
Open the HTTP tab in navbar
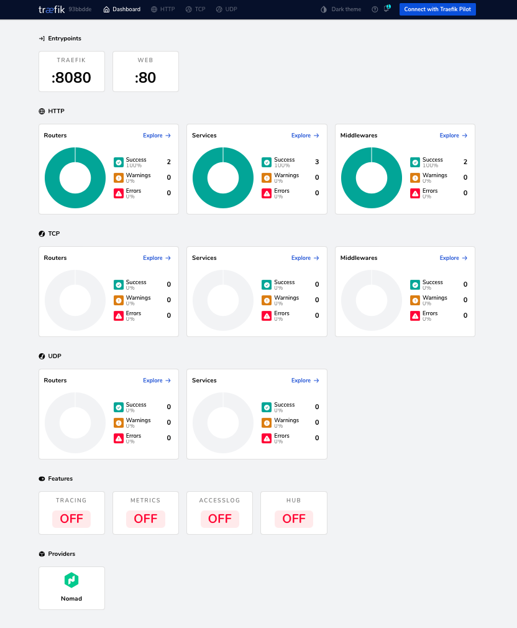click(x=163, y=9)
